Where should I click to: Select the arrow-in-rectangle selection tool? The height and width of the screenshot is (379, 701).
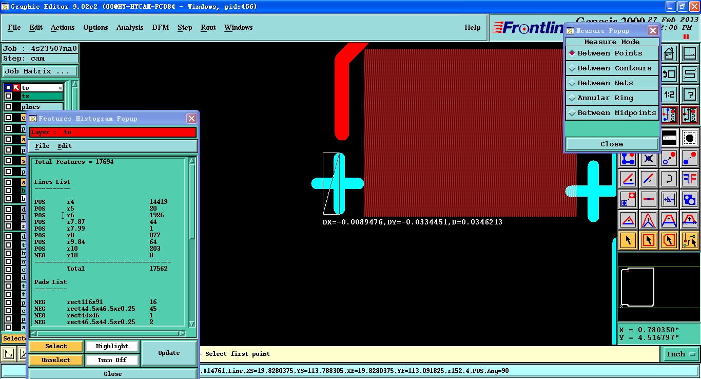click(x=649, y=240)
